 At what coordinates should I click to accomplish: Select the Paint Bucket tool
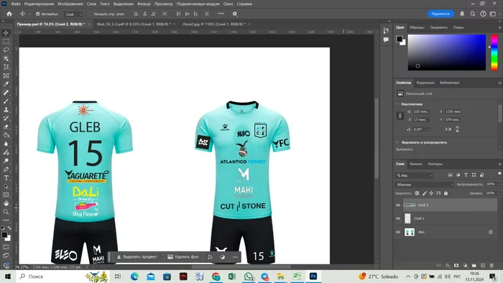[x=6, y=135]
